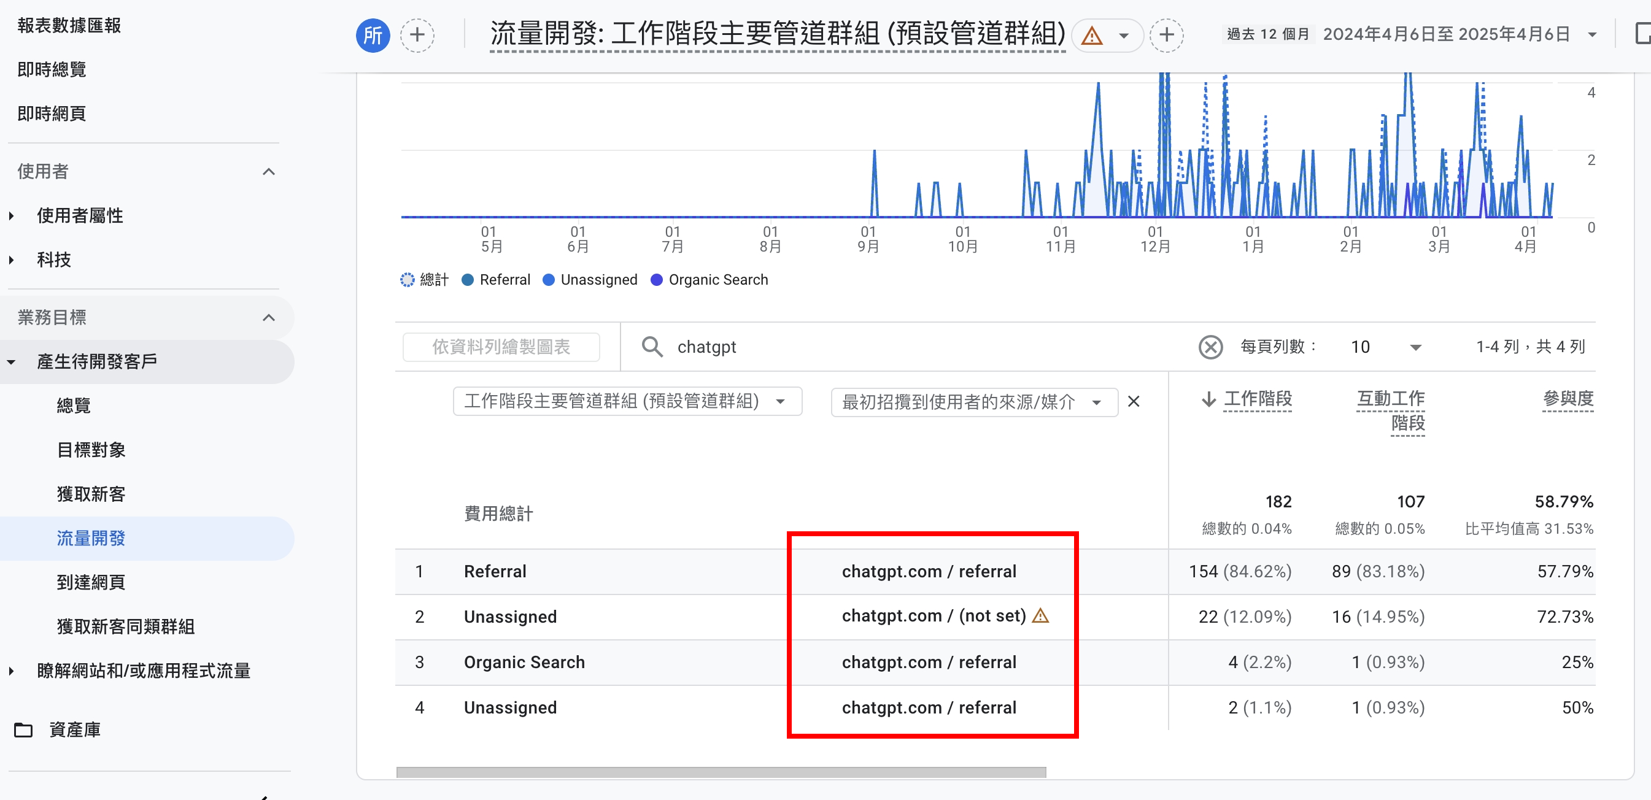1651x800 pixels.
Task: Open 即時網頁 report
Action: (x=52, y=113)
